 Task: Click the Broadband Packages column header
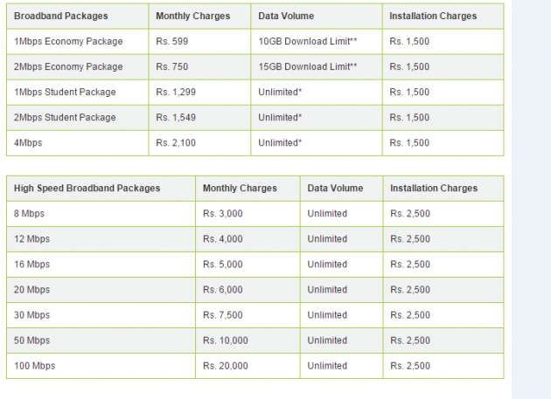(61, 16)
